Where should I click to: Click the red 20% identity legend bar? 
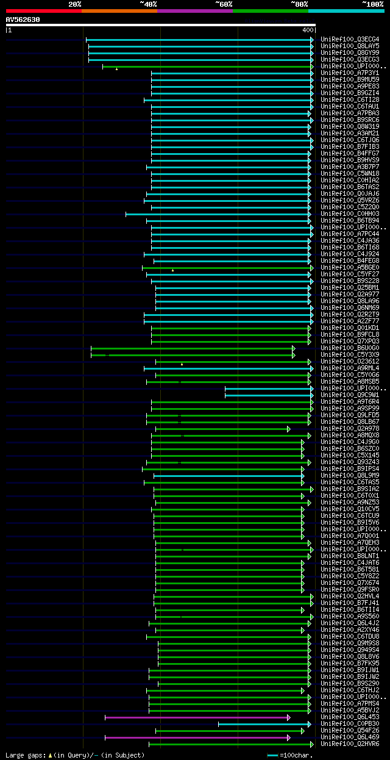[44, 11]
